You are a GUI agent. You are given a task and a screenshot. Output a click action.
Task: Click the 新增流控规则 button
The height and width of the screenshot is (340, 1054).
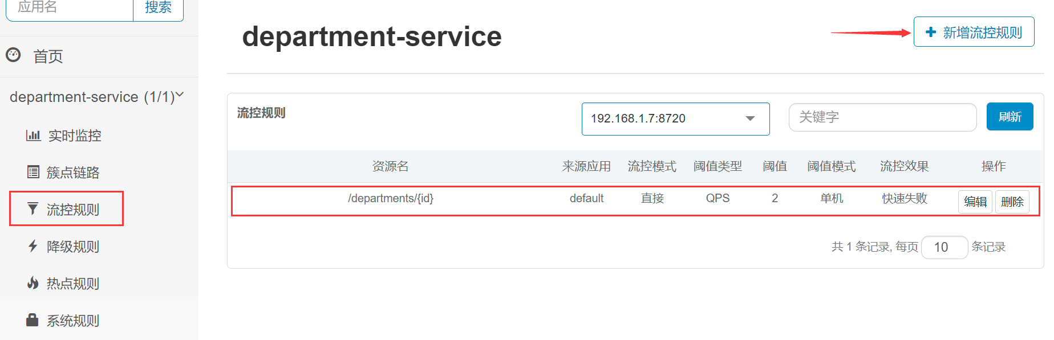[973, 32]
